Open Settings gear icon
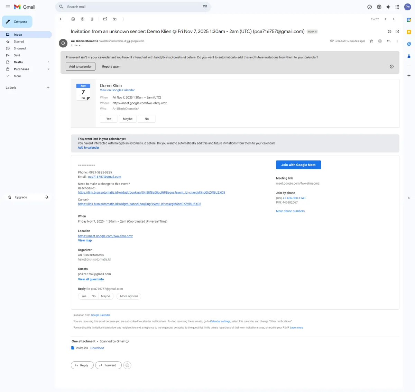The image size is (415, 392). click(379, 7)
